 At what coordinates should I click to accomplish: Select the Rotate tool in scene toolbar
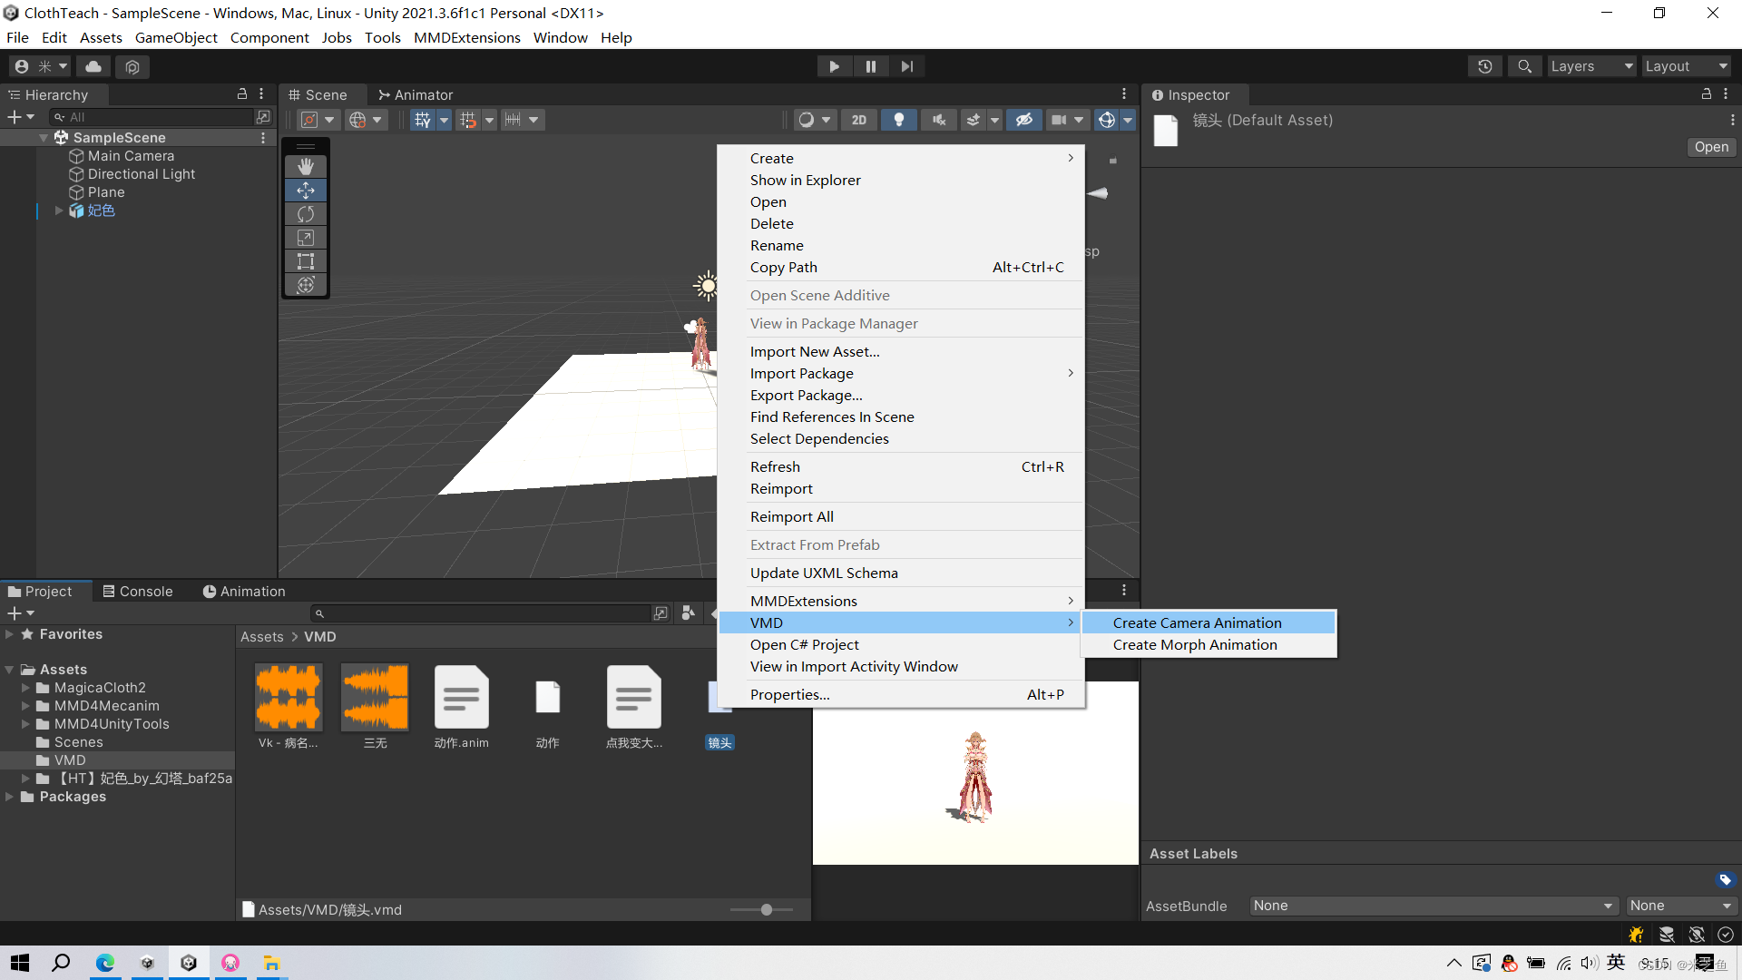coord(306,214)
